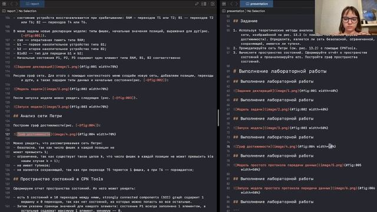The image size is (377, 212).
Task: Click 'Задание деклараций' image line in report
Action: 65,67
